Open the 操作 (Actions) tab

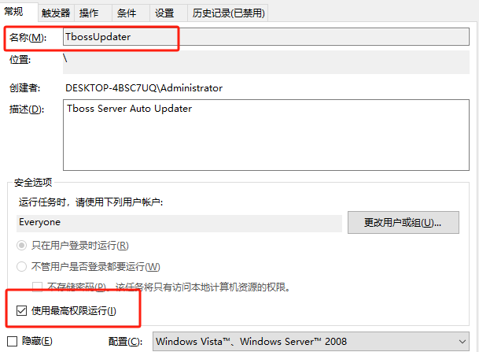90,13
